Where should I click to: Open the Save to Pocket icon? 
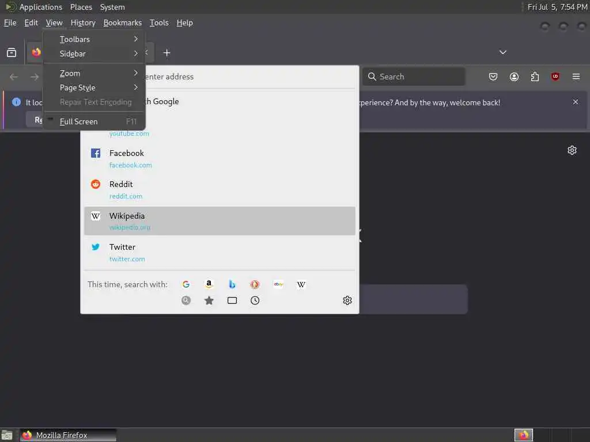[x=493, y=77]
